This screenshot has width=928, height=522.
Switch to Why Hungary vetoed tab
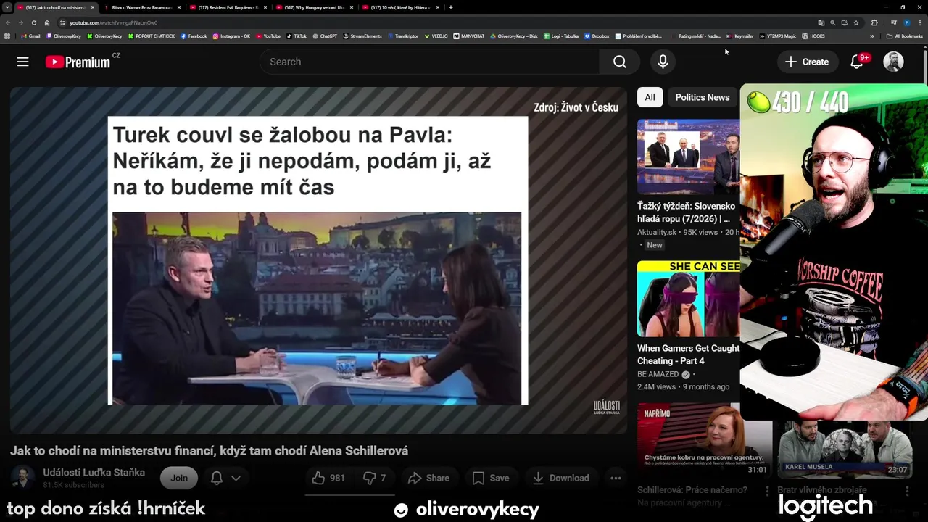(x=314, y=7)
